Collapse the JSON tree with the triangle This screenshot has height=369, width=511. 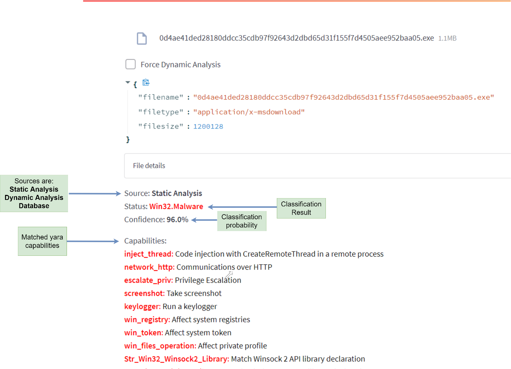[x=128, y=82]
